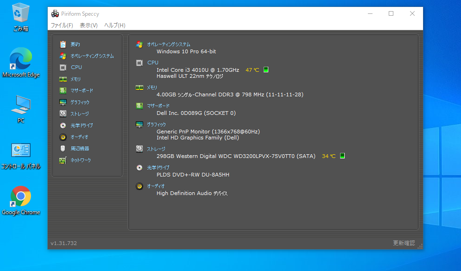Open オペレーティングシステム sidebar label
Image resolution: width=461 pixels, height=271 pixels.
92,56
